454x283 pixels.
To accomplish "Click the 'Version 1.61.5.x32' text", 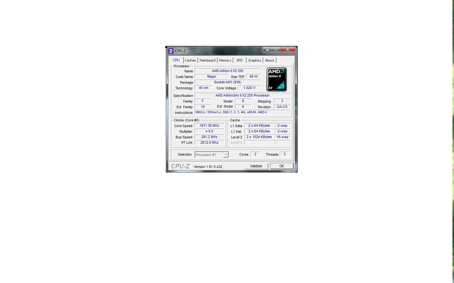I will (208, 167).
